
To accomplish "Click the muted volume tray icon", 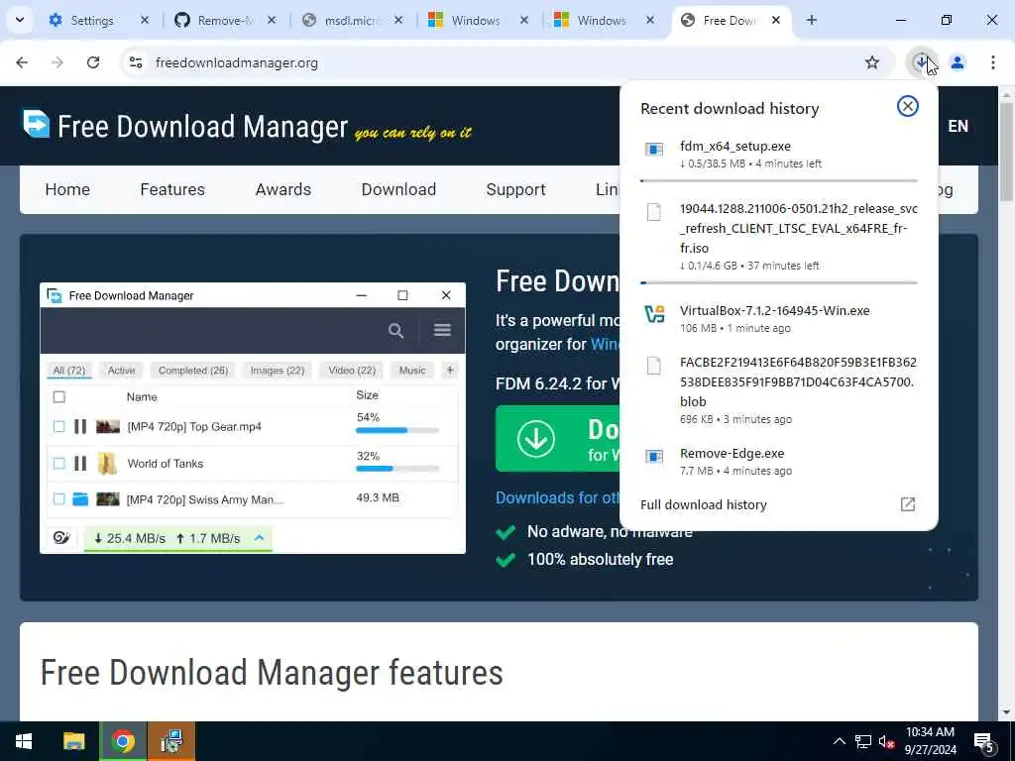I will pyautogui.click(x=886, y=741).
